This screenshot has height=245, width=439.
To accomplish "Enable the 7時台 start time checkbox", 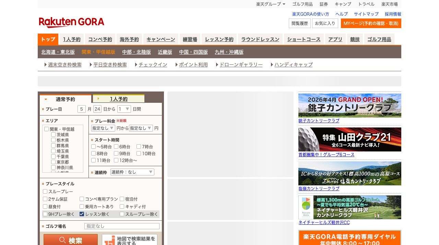I will click(x=139, y=147).
